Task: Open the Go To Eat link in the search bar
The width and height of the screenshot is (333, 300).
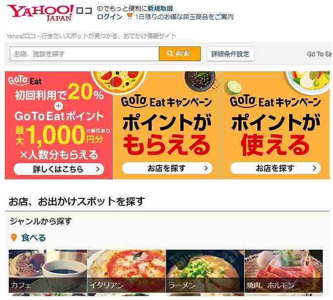Action: click(319, 54)
